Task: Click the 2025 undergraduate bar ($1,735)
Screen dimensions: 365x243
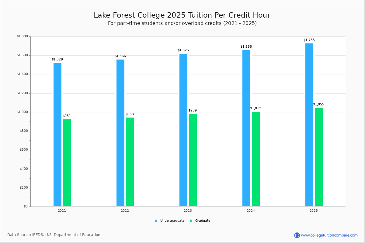Action: (x=309, y=125)
